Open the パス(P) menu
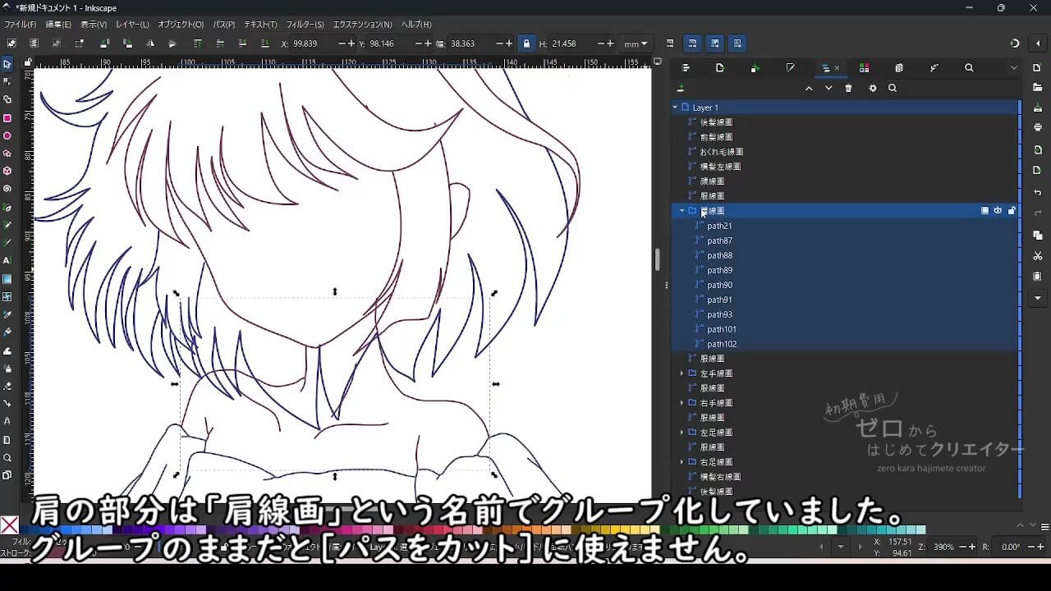This screenshot has height=591, width=1051. [223, 25]
